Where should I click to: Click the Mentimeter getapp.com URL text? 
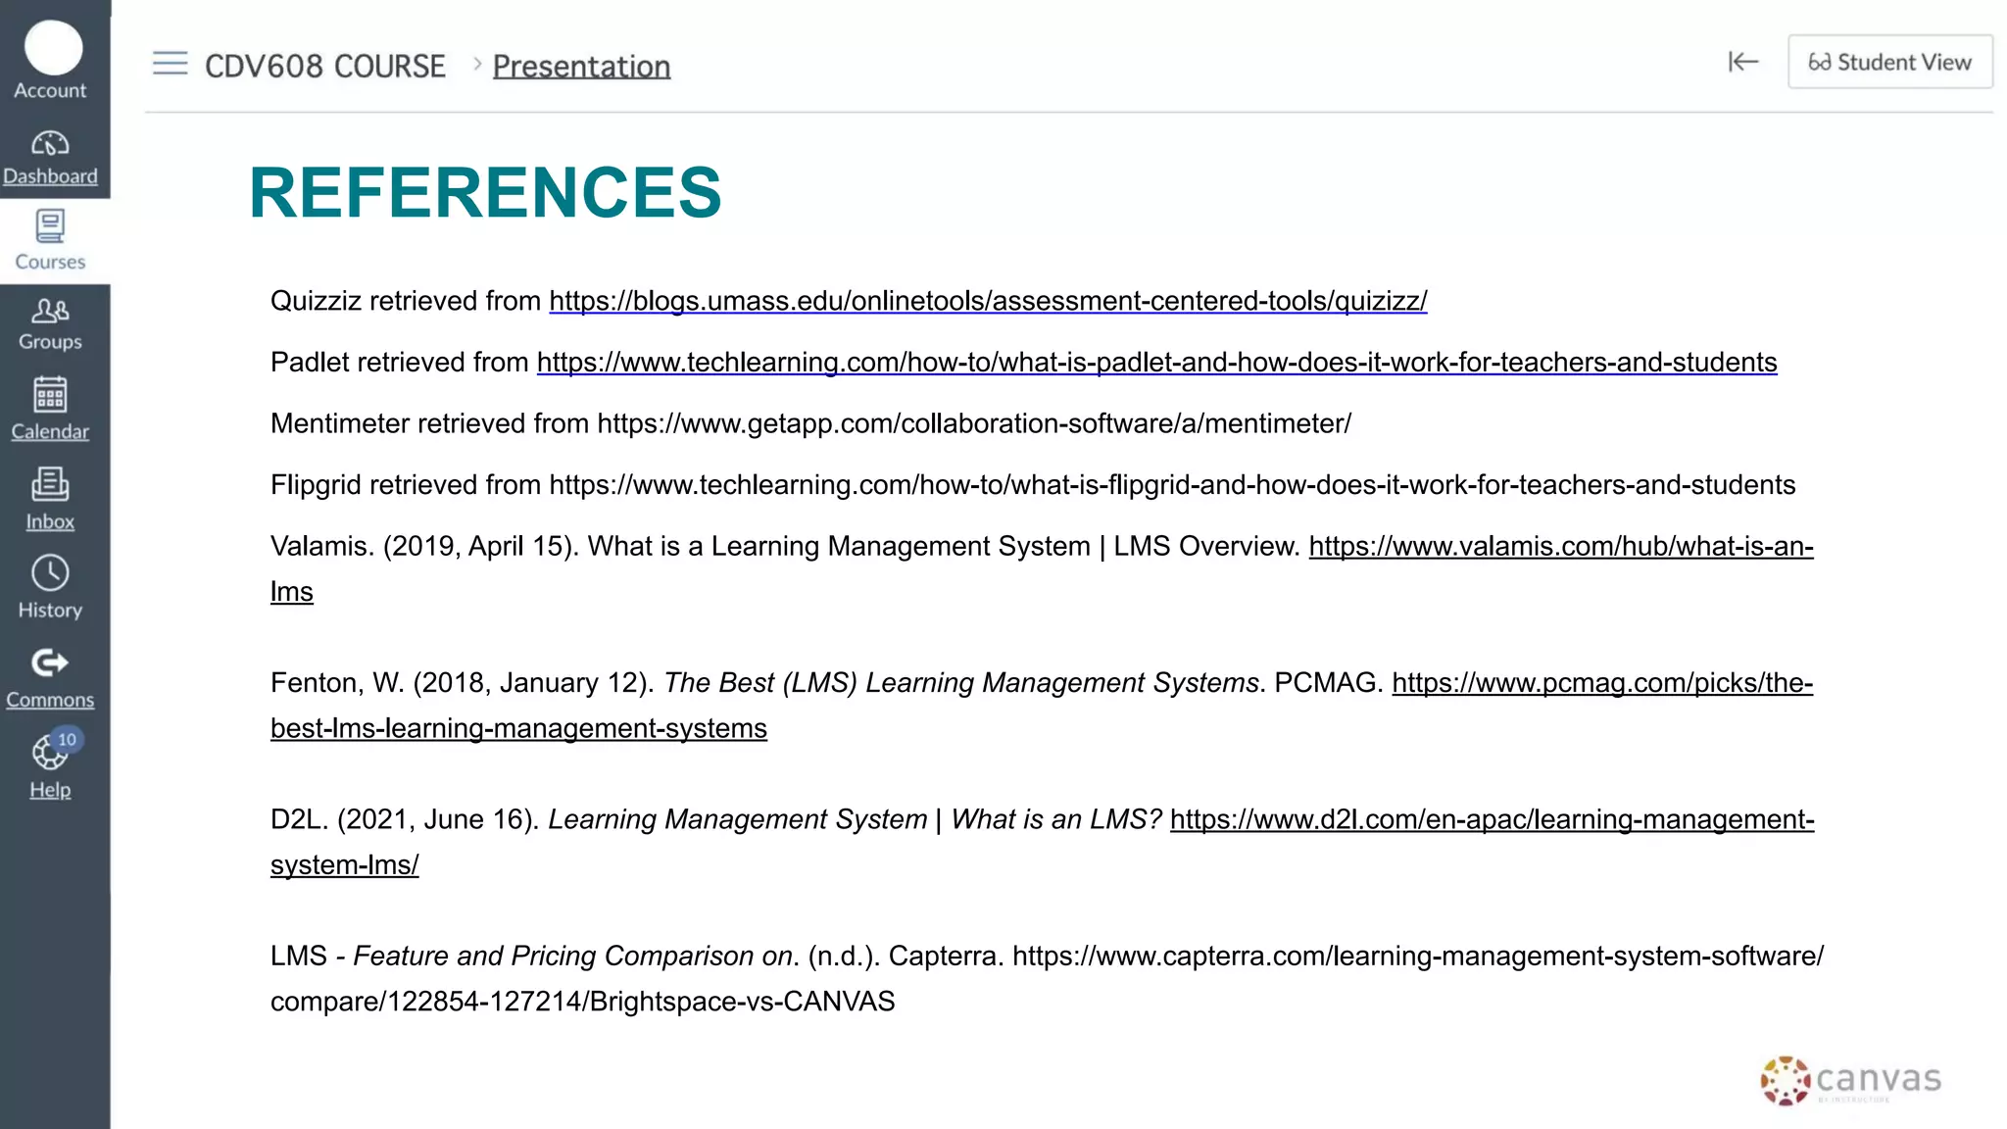(x=974, y=423)
